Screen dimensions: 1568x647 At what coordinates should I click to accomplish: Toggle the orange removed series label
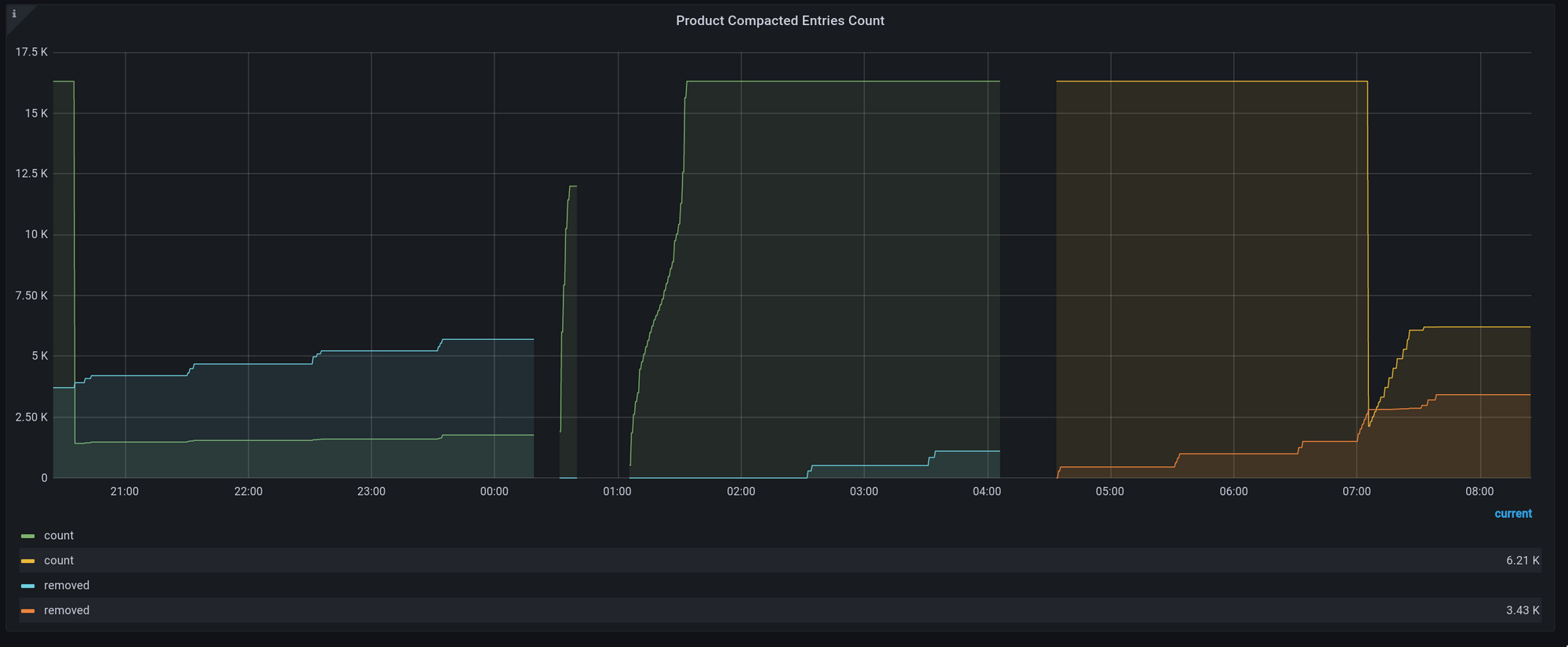click(67, 611)
